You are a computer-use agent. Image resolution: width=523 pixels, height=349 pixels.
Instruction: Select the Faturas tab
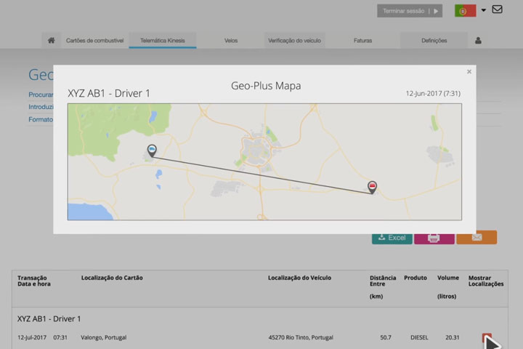362,41
